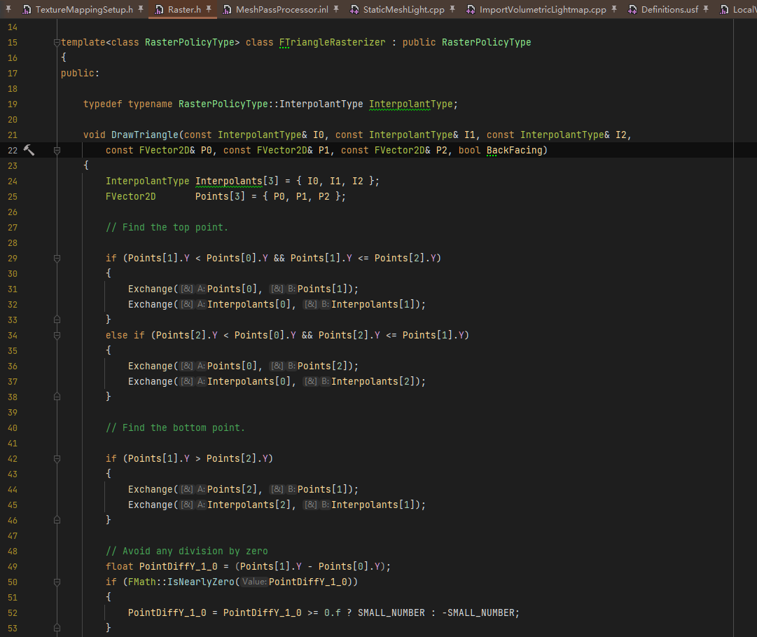Click the 'public:' access specifier on line 17
This screenshot has height=637, width=757.
click(x=80, y=74)
